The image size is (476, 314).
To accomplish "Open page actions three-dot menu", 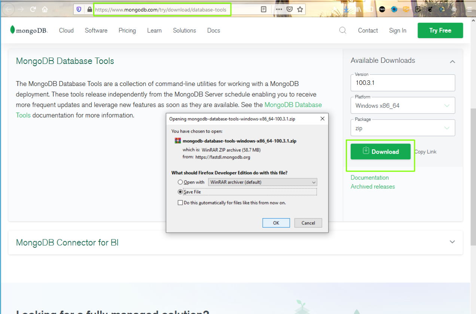I will 279,10.
